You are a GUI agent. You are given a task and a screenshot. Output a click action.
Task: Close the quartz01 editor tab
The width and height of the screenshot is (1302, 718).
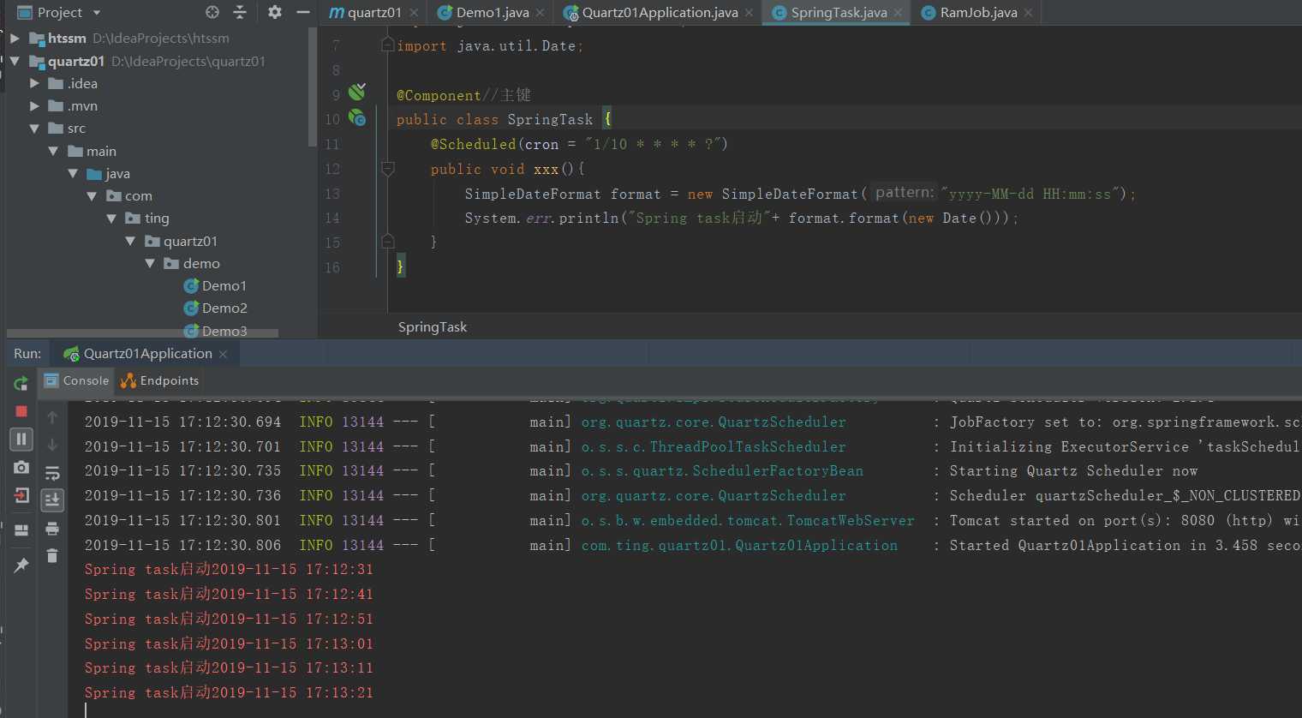(x=415, y=13)
